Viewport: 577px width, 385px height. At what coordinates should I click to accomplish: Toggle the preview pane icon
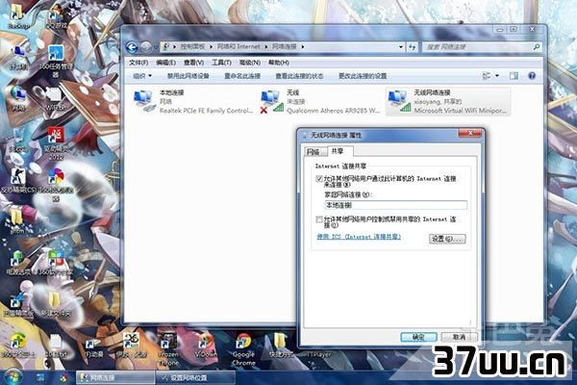[x=514, y=76]
